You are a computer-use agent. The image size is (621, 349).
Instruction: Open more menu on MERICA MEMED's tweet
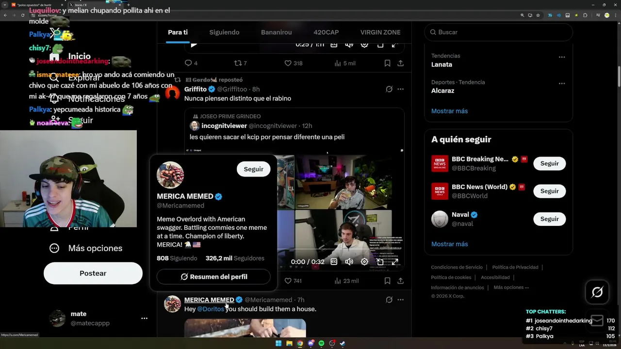400,300
